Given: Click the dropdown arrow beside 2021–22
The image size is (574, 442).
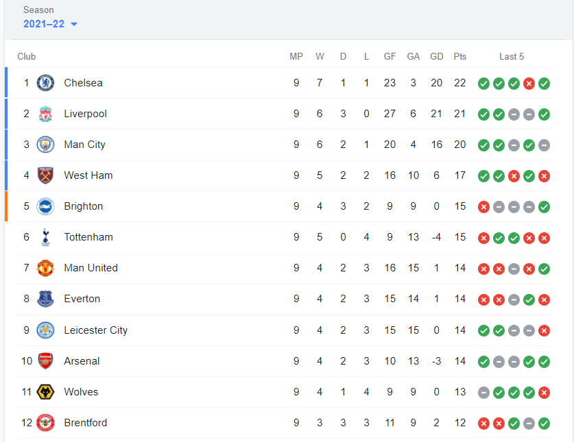Looking at the screenshot, I should pos(74,25).
